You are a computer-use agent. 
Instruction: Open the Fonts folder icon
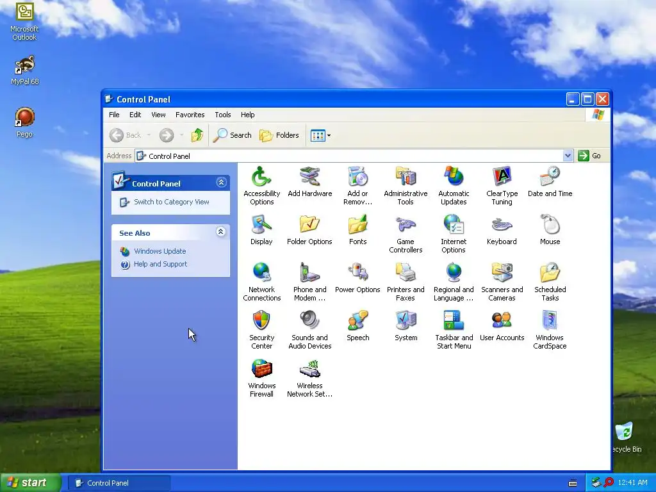tap(357, 225)
